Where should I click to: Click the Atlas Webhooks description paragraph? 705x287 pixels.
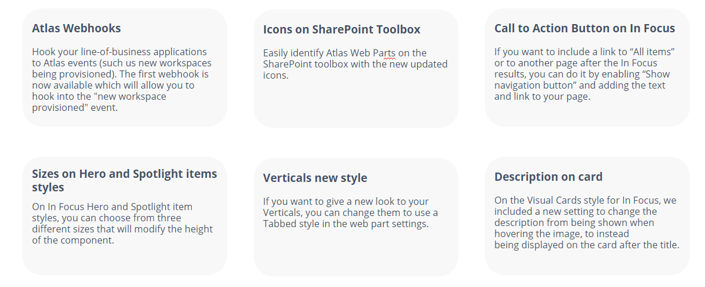click(x=122, y=79)
